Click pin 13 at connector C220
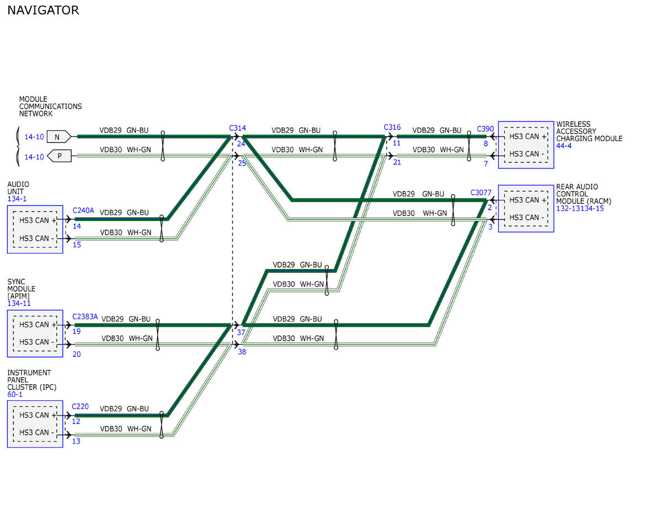 76,441
